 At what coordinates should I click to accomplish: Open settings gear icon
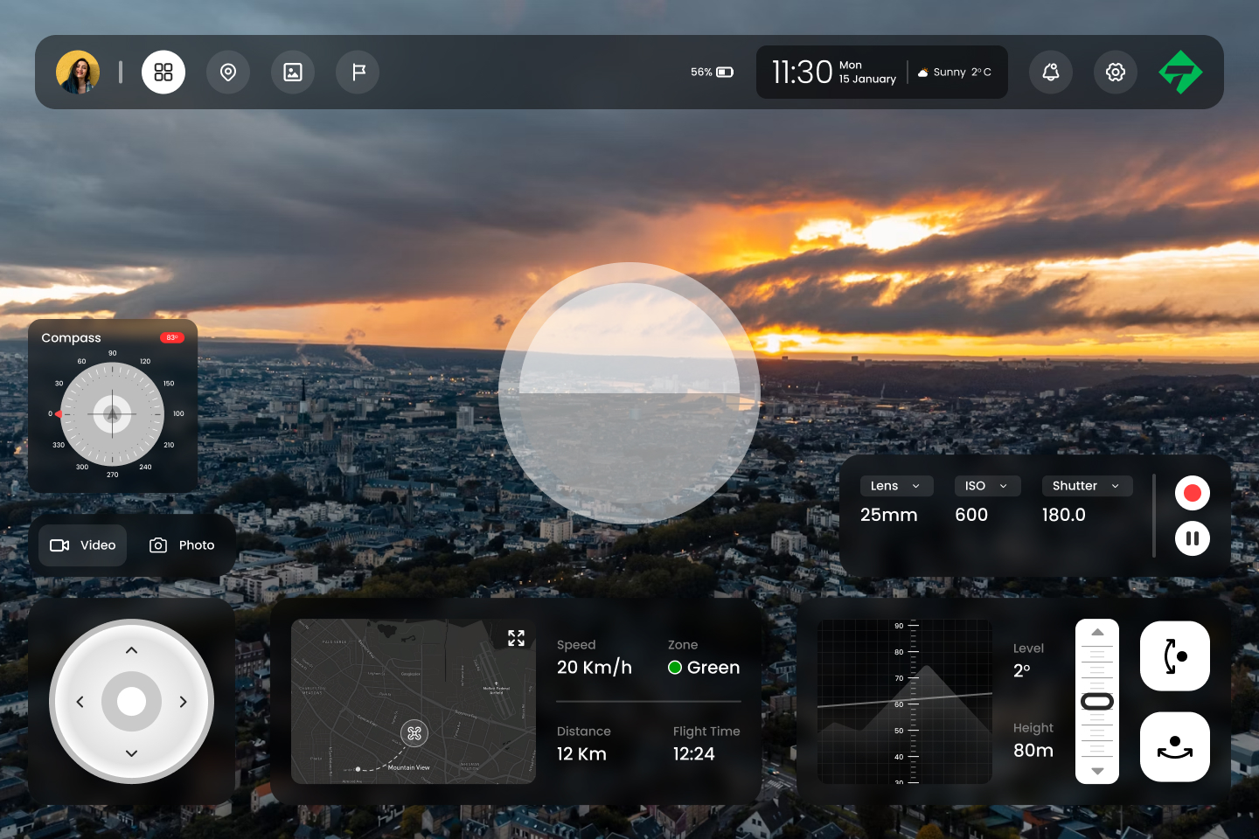point(1116,72)
